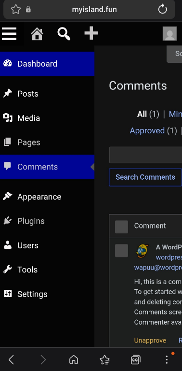The height and width of the screenshot is (371, 182).
Task: Open the Media library menu item
Action: click(x=47, y=118)
